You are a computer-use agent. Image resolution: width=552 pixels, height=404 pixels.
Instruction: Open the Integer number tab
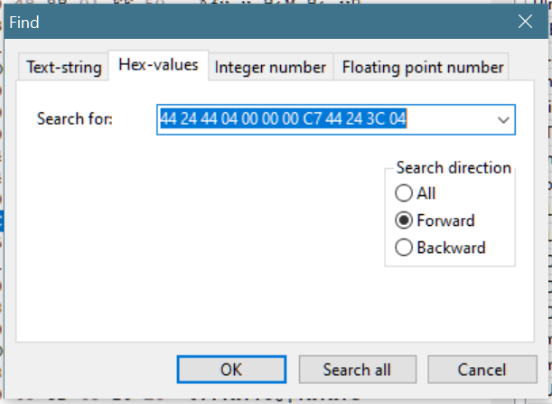(270, 67)
